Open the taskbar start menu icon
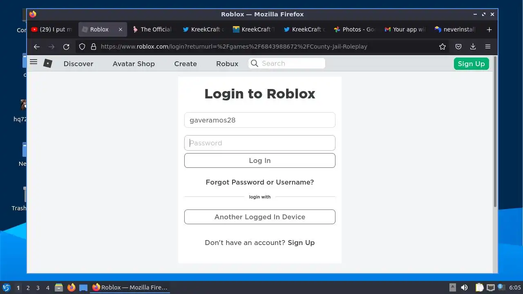This screenshot has width=523, height=294. [x=6, y=287]
